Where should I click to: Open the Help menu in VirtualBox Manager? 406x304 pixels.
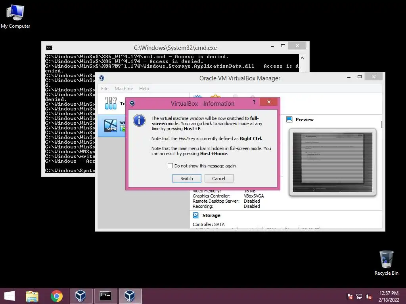click(x=144, y=88)
